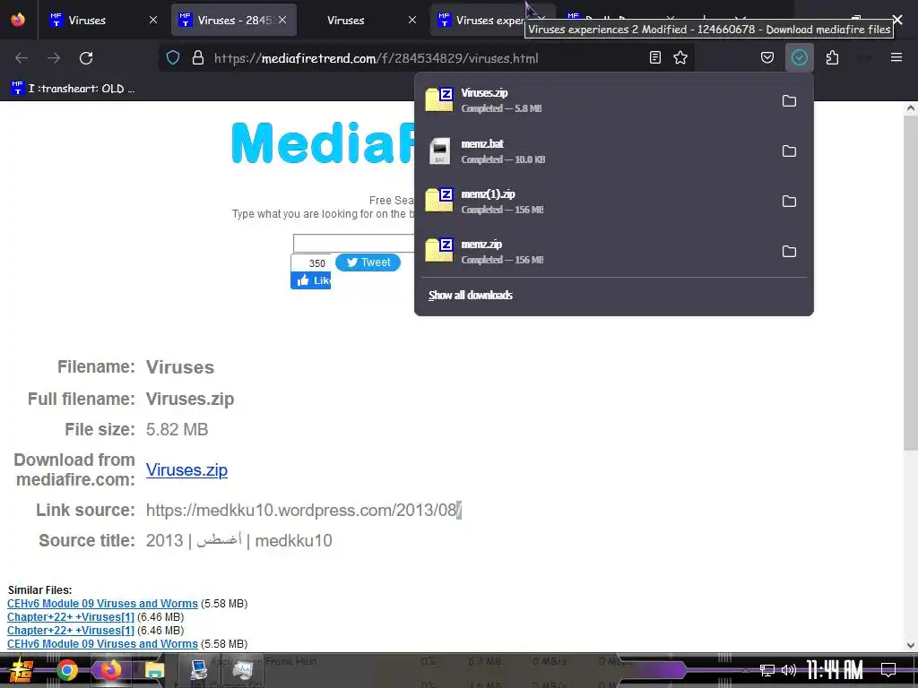Image resolution: width=918 pixels, height=688 pixels.
Task: Show memz.zip in its folder
Action: [x=789, y=252]
